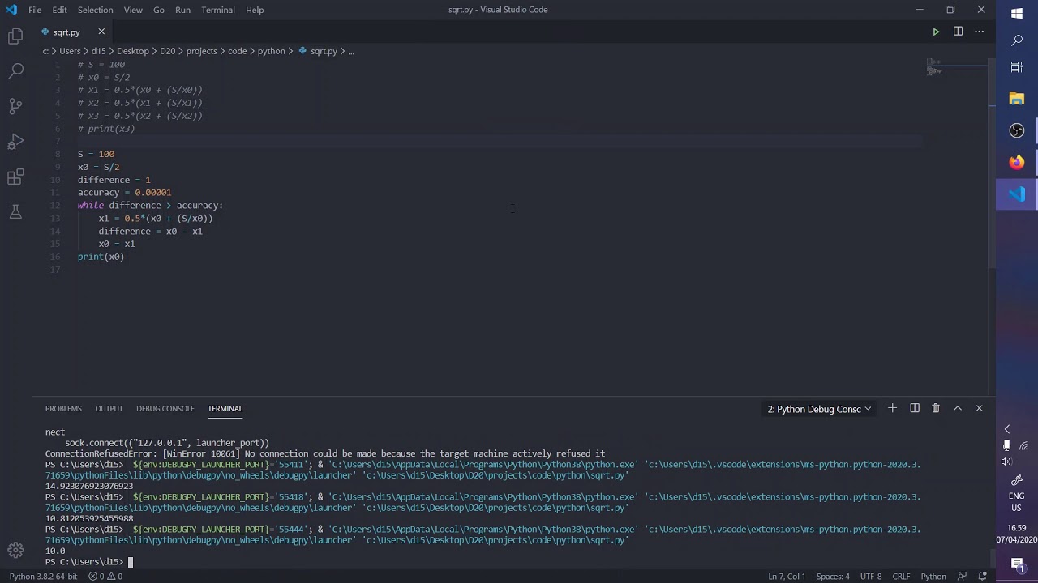Select the Terminal panel tab

click(x=225, y=409)
